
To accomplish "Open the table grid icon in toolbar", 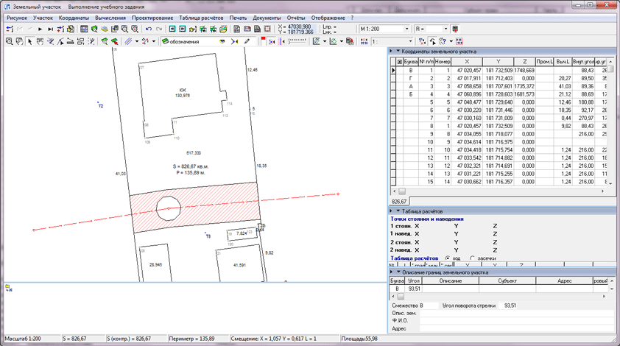I will coord(84,29).
